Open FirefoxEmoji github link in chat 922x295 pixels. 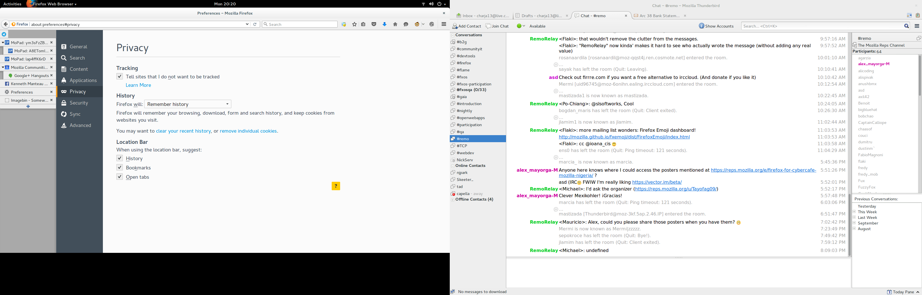tap(624, 137)
